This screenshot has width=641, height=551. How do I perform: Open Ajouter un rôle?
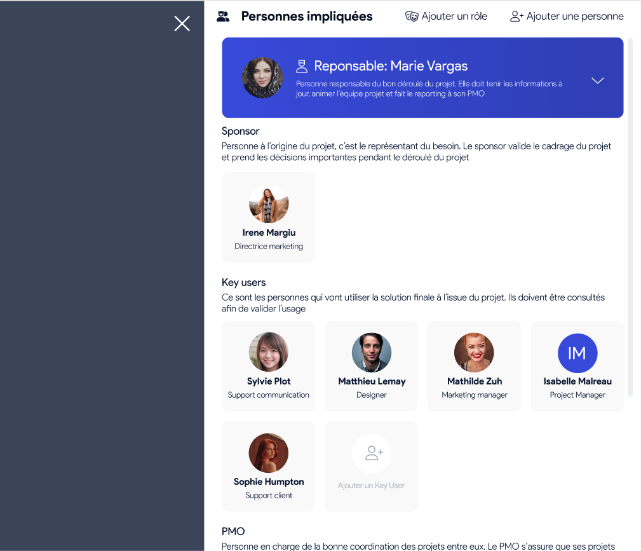click(446, 17)
